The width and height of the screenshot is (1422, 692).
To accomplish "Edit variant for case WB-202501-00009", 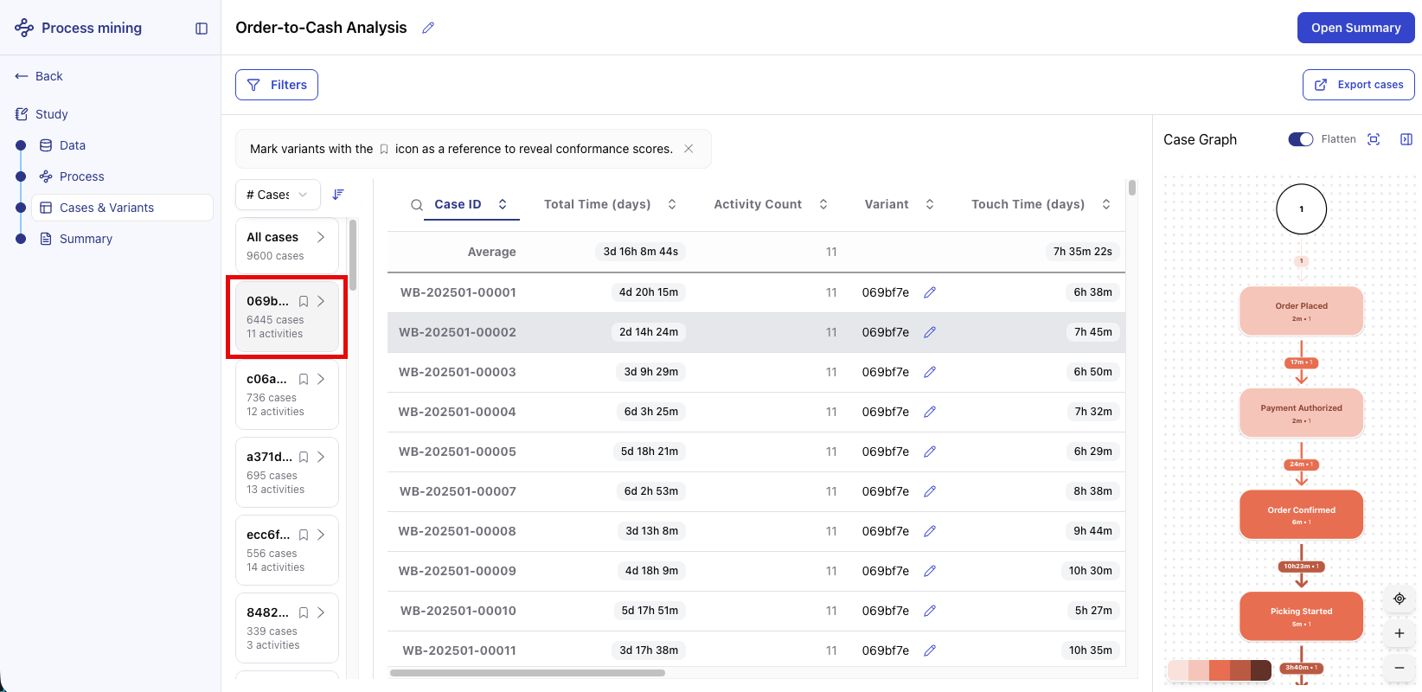I will (x=930, y=571).
